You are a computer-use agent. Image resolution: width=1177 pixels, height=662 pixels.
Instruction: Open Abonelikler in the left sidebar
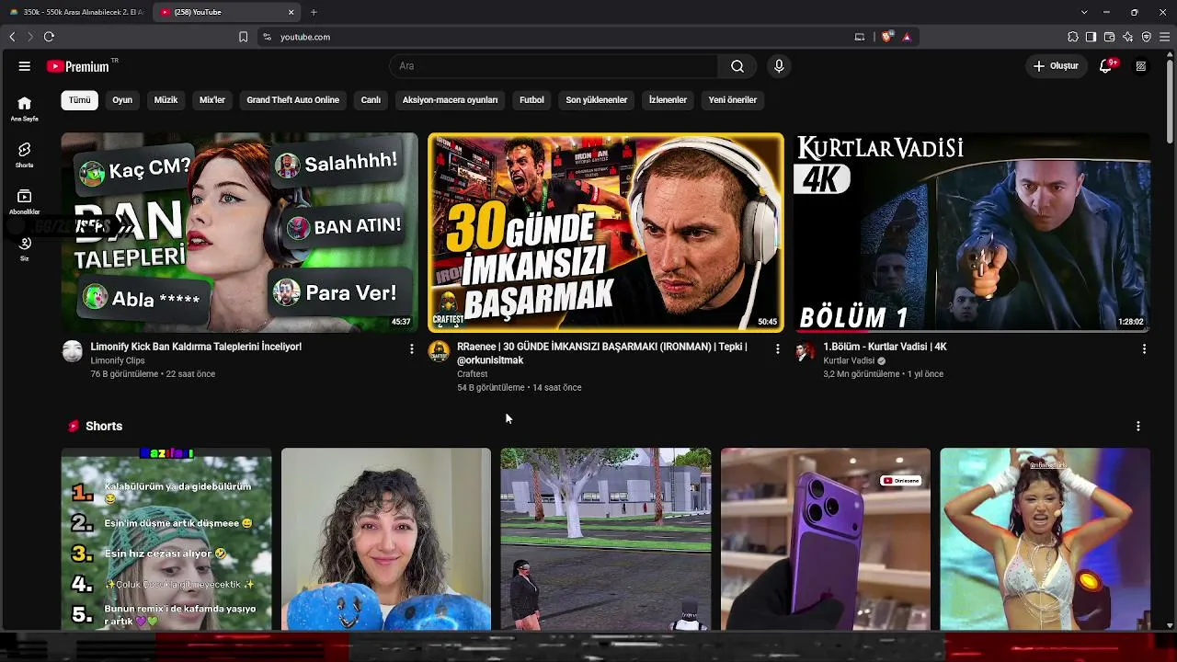[25, 201]
